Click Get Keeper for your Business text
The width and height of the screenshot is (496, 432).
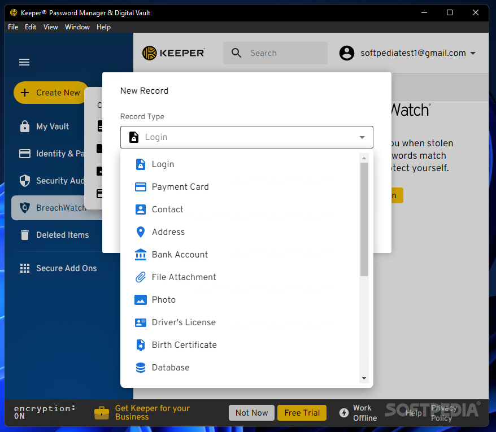pos(153,413)
